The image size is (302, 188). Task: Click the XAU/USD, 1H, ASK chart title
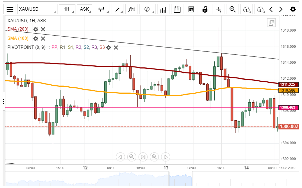tap(27, 21)
